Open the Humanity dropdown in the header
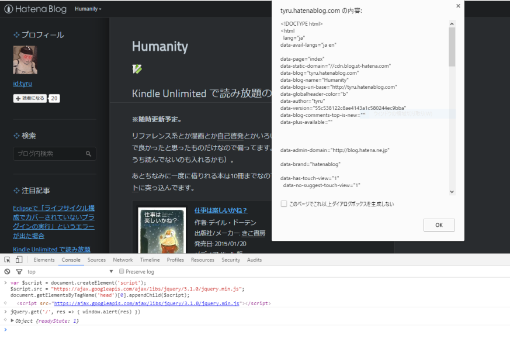 tap(88, 9)
